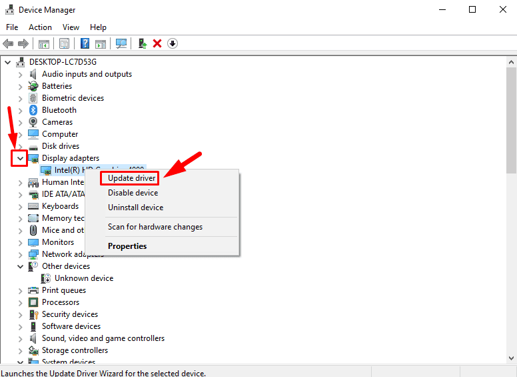This screenshot has height=377, width=517.
Task: Click the blue Help question-mark icon
Action: pos(85,43)
